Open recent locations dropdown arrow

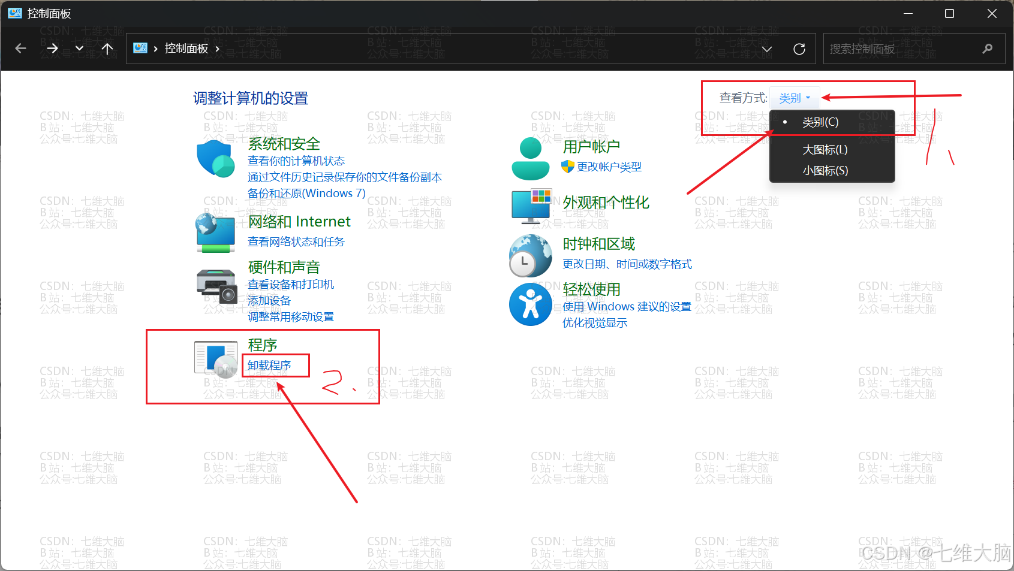pos(79,49)
